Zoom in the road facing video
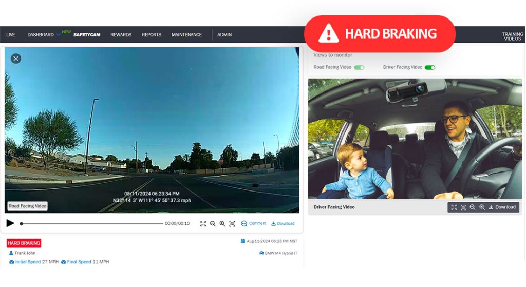Screen dimensions: 526x287 [x=222, y=224]
